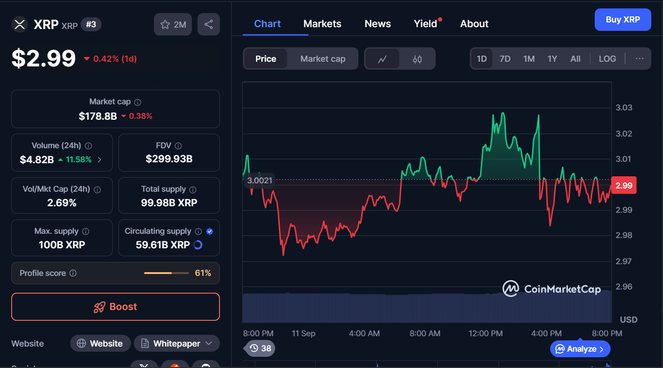663x368 pixels.
Task: Click the 59.61B XRP circulating supply value
Action: (163, 245)
